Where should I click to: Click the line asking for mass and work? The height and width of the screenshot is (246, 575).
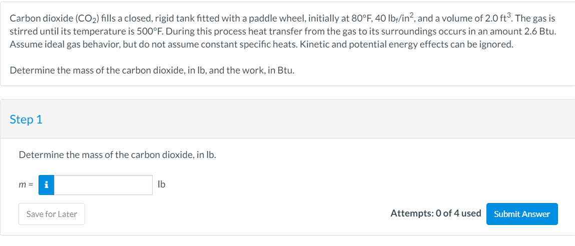[152, 70]
